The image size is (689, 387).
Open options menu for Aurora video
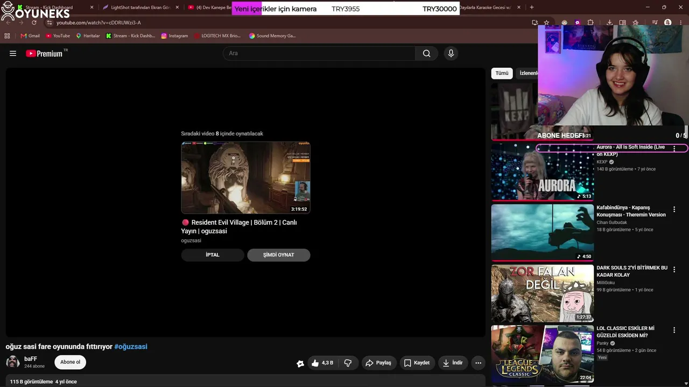(x=674, y=148)
